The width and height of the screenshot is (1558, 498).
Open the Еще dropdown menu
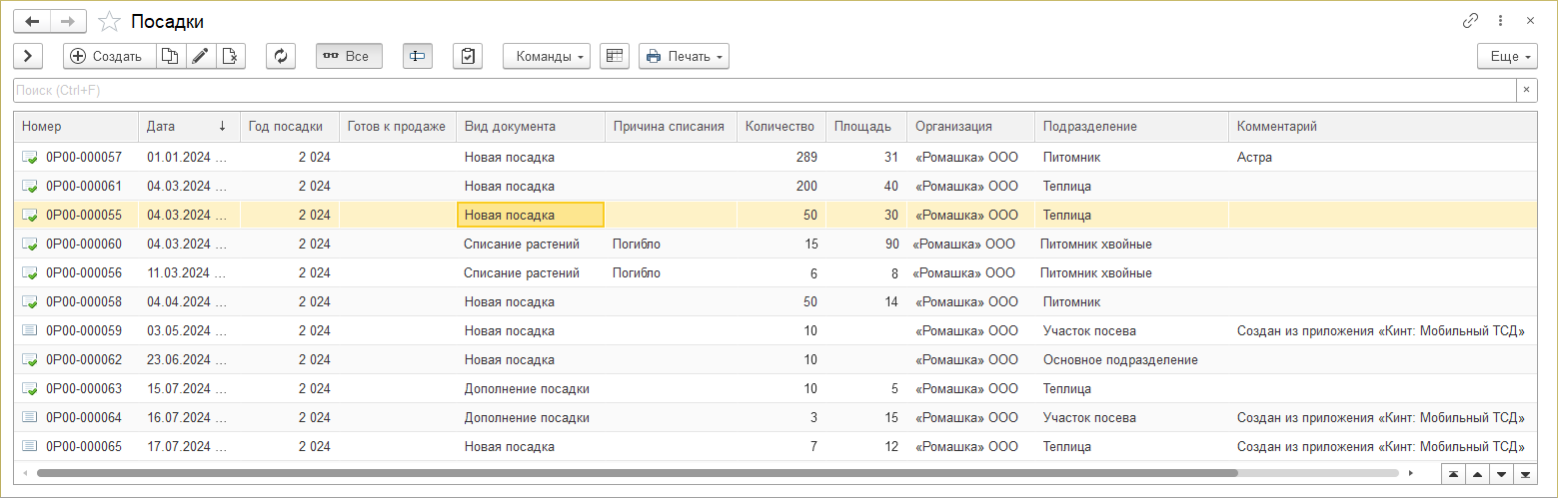point(1507,57)
